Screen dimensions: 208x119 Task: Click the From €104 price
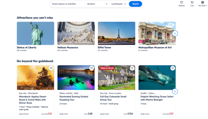point(128,114)
